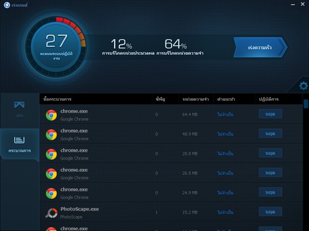Select the process list icon in sidebar
Image resolution: width=309 pixels, height=231 pixels.
click(x=20, y=140)
